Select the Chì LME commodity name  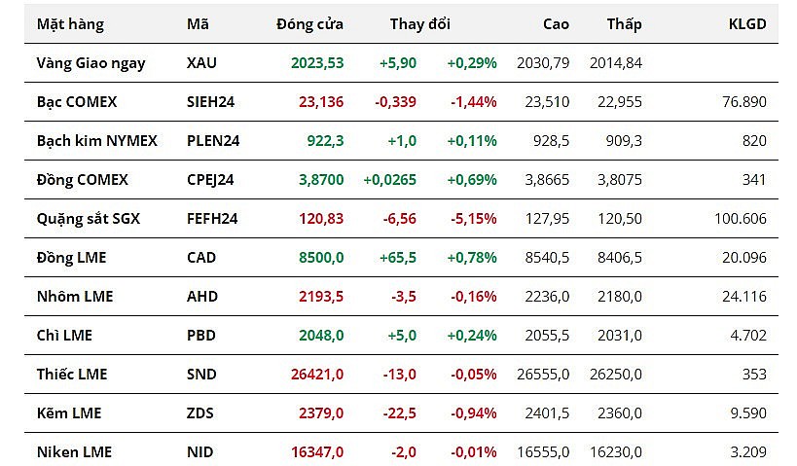(64, 336)
